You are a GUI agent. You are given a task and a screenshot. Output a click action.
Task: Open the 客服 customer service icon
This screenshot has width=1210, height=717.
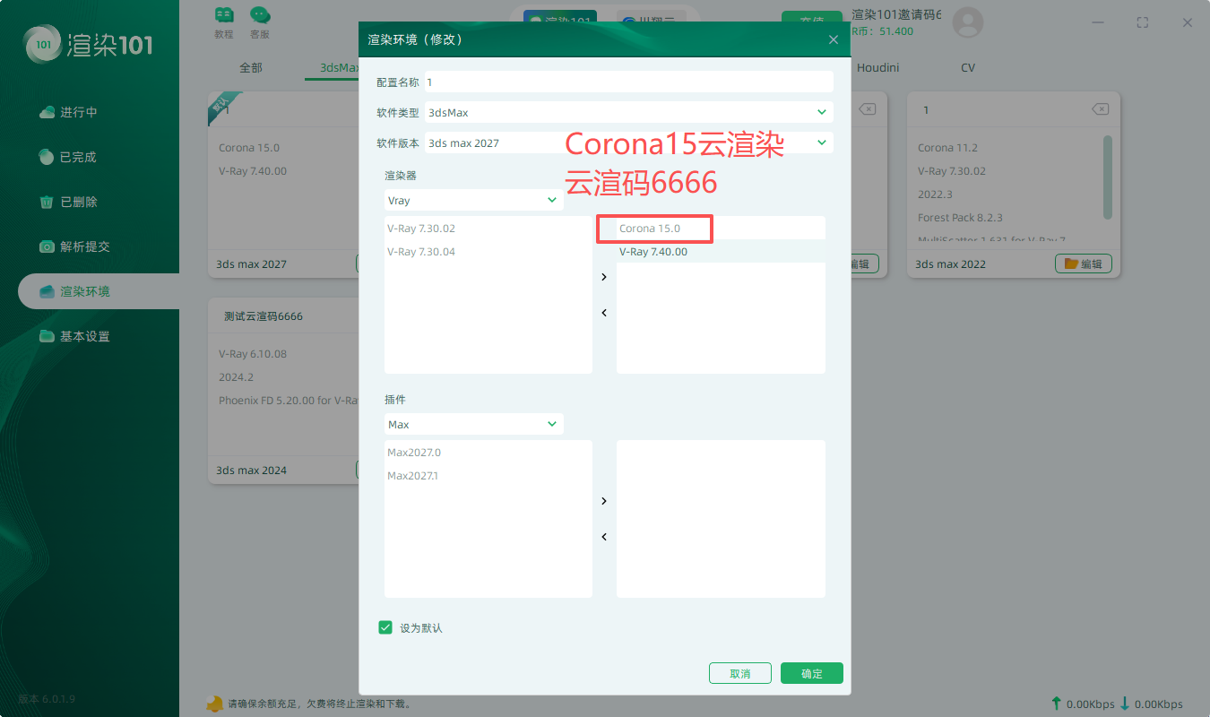tap(260, 15)
